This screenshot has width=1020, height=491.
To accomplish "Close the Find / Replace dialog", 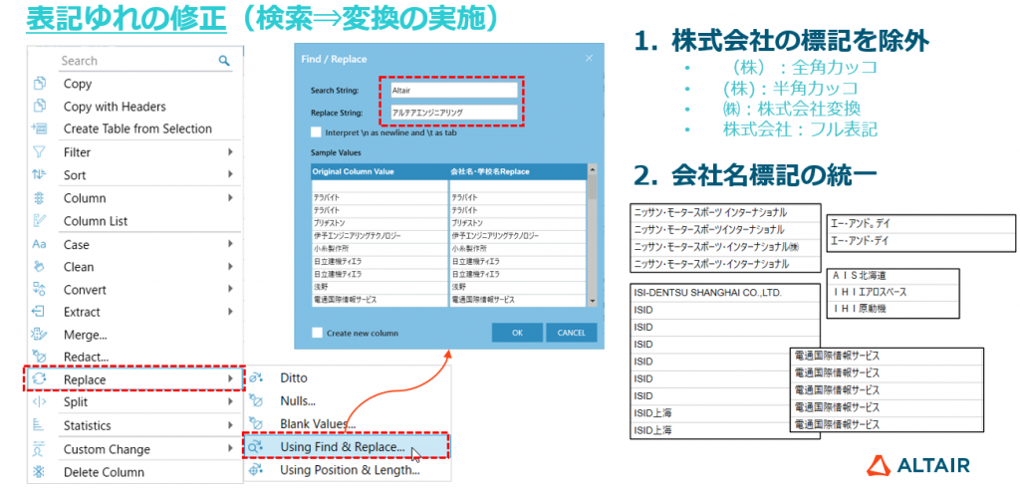I will coord(589,59).
